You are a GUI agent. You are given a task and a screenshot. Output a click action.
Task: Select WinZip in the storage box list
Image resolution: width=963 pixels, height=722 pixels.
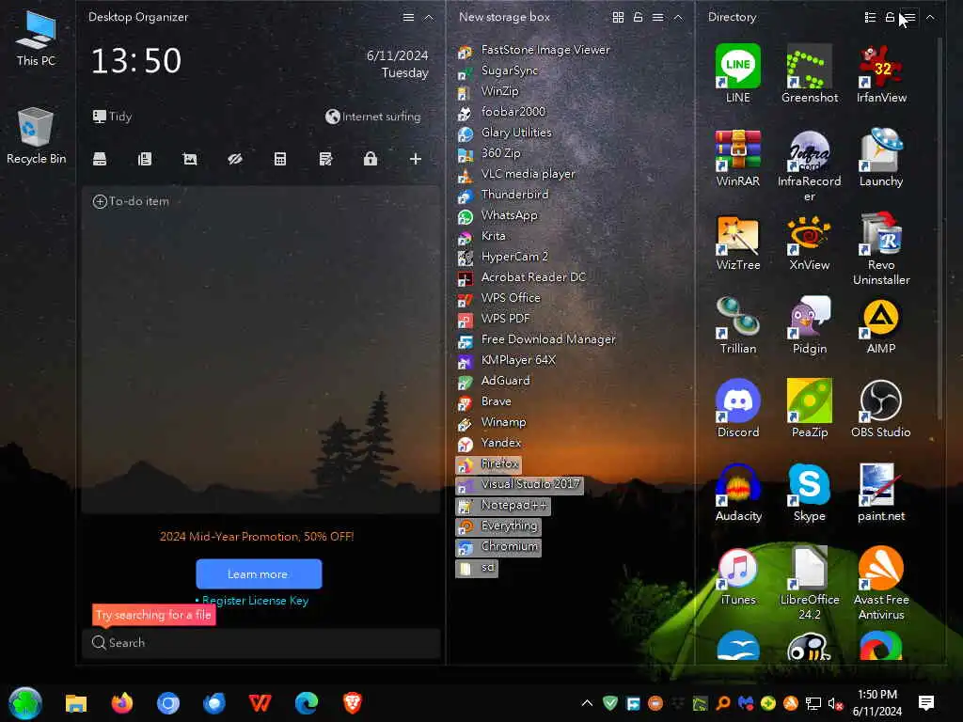(x=489, y=91)
